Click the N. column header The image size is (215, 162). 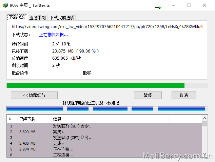click(x=12, y=119)
